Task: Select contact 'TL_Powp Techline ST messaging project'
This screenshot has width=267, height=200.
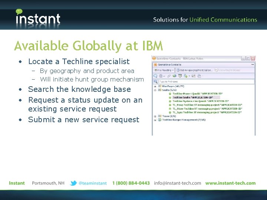Action: click(207, 105)
